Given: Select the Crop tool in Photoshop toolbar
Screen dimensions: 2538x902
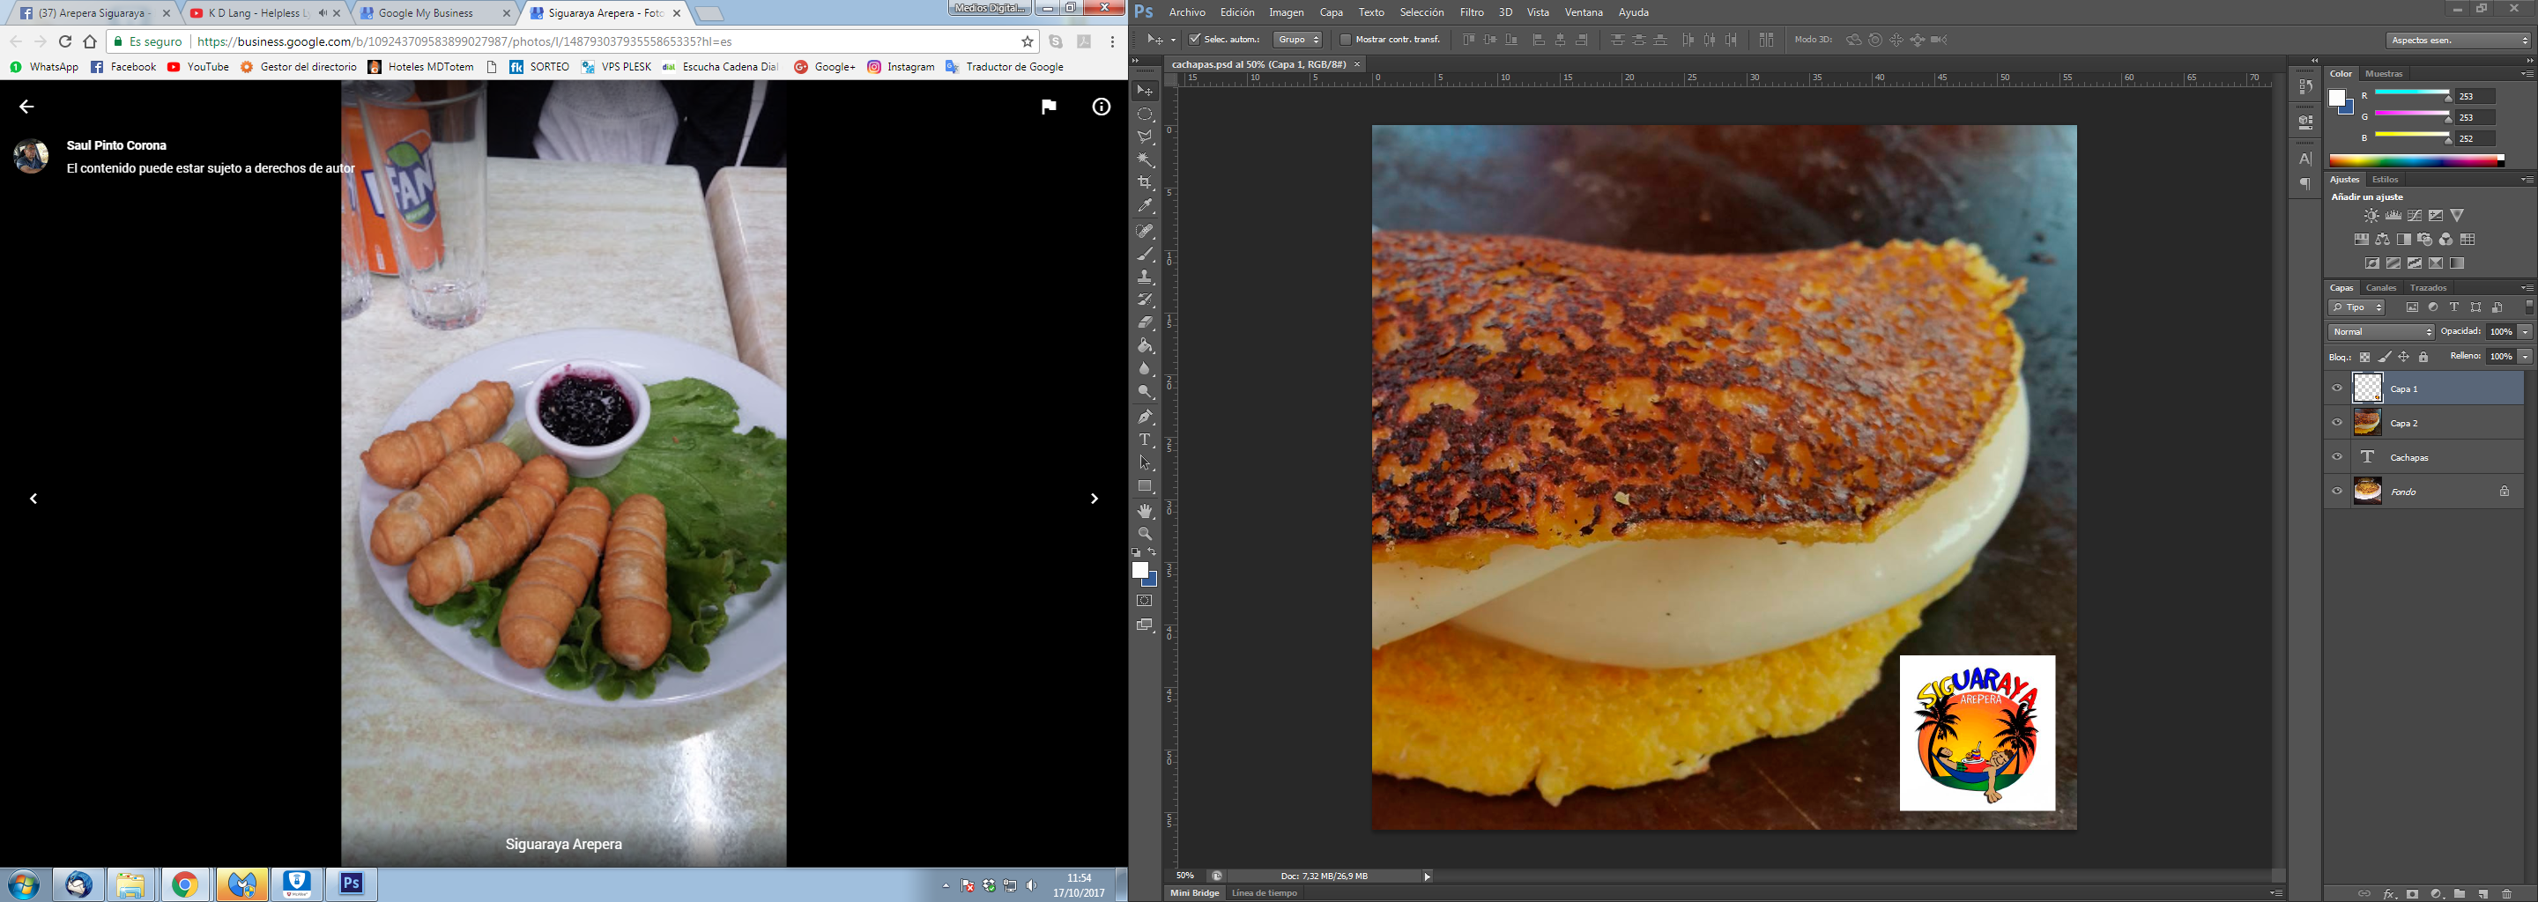Looking at the screenshot, I should tap(1145, 183).
